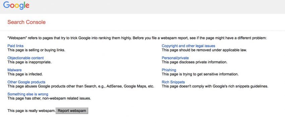The height and width of the screenshot is (123, 285).
Task: Open Copyright and other legal issues
Action: click(x=188, y=46)
